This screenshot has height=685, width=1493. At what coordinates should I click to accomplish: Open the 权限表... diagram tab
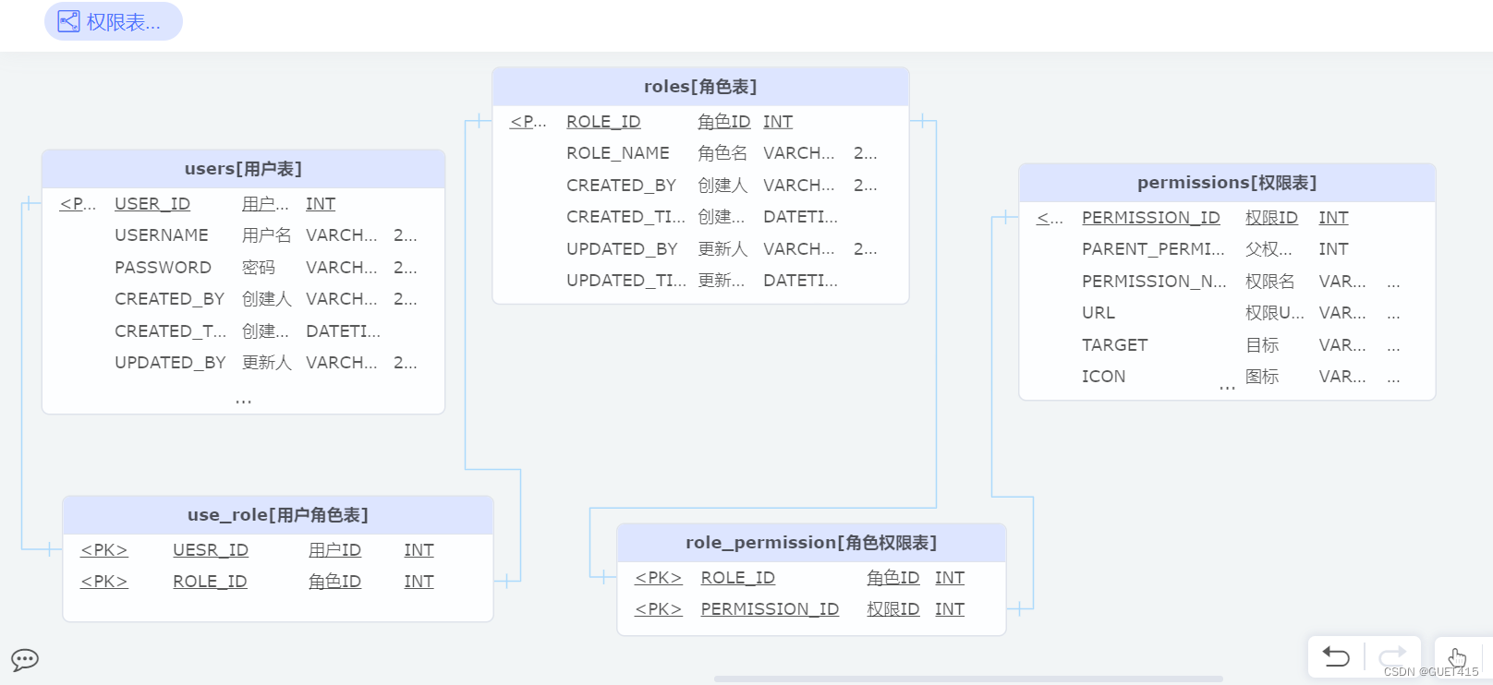pyautogui.click(x=114, y=21)
